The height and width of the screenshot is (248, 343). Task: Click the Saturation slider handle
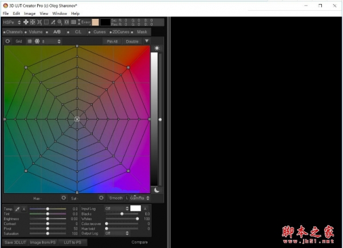[47, 233]
